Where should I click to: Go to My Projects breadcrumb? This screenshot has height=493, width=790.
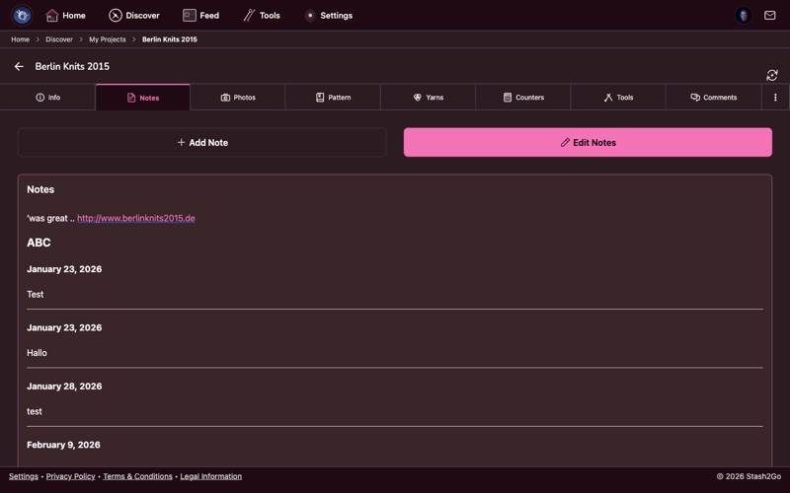pyautogui.click(x=108, y=39)
